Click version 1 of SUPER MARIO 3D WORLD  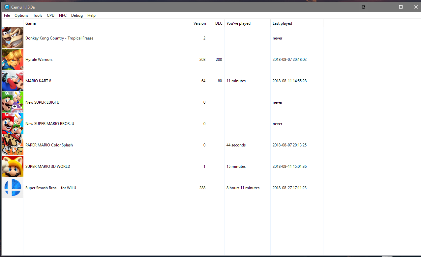(x=204, y=167)
